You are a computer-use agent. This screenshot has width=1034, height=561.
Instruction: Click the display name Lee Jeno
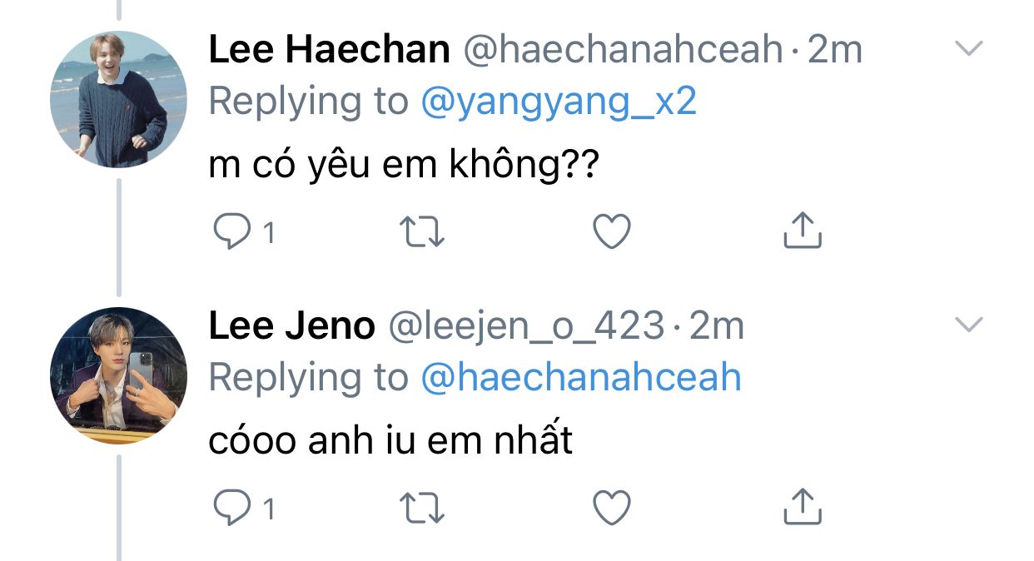[x=291, y=326]
